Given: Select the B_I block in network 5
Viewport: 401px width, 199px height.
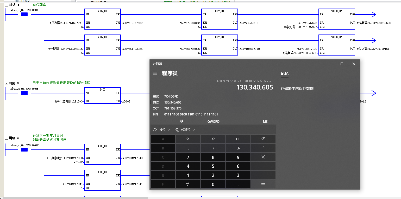Looking at the screenshot, I should click(102, 95).
